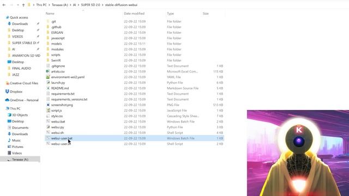Select the style.css file name

57,116
